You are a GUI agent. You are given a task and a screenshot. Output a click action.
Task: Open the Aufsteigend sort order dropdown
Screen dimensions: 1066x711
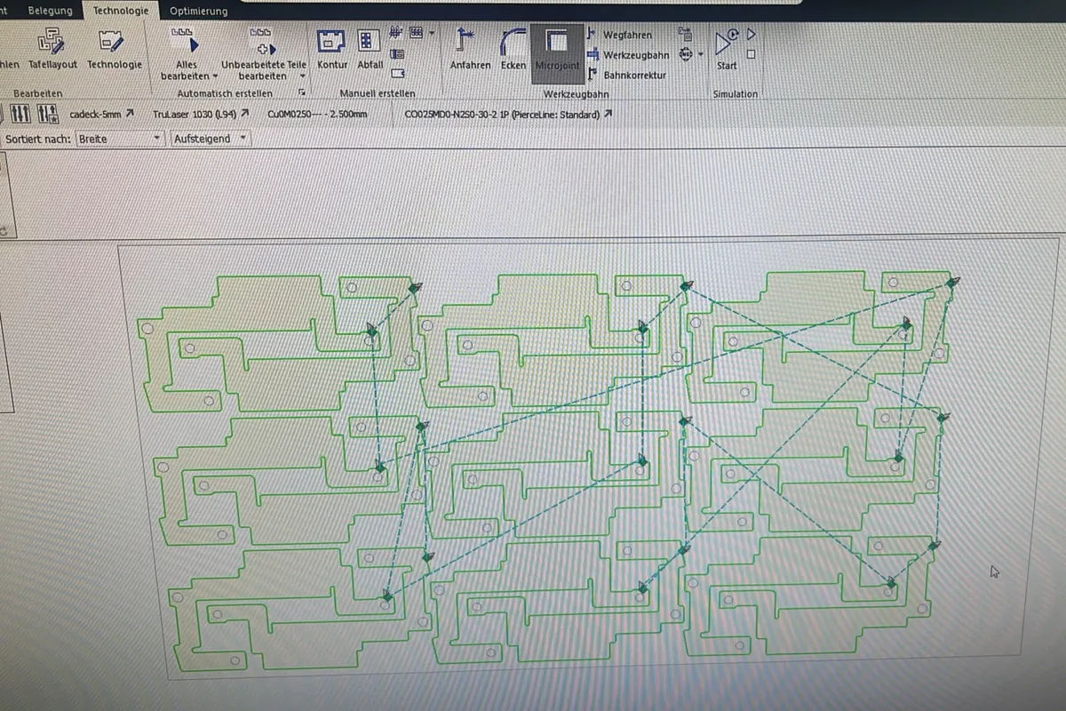pyautogui.click(x=211, y=139)
